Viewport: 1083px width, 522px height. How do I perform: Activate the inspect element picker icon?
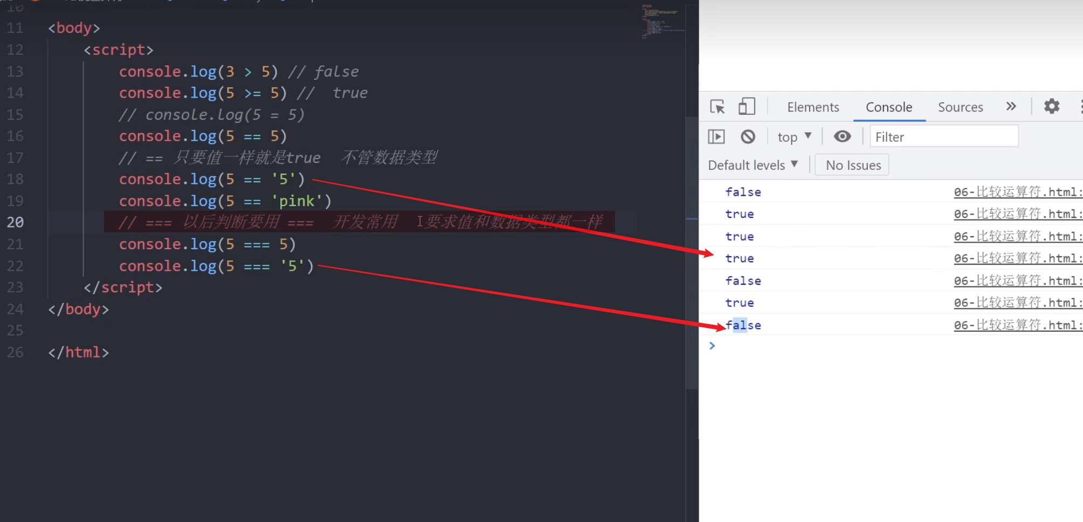tap(717, 107)
